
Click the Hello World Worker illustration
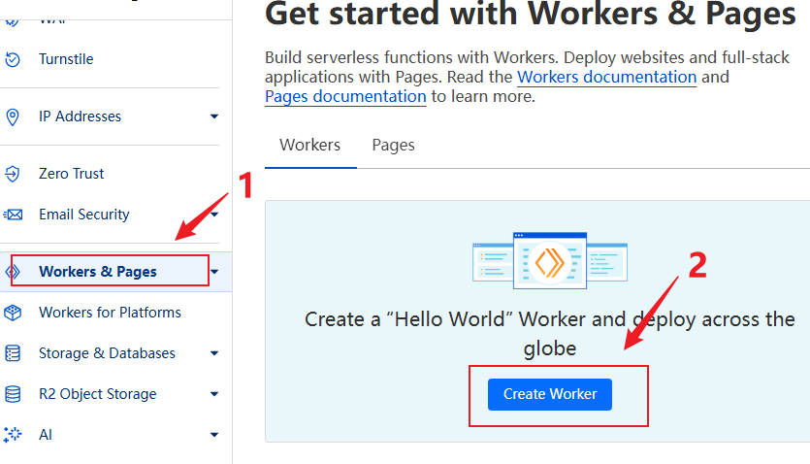click(x=550, y=260)
